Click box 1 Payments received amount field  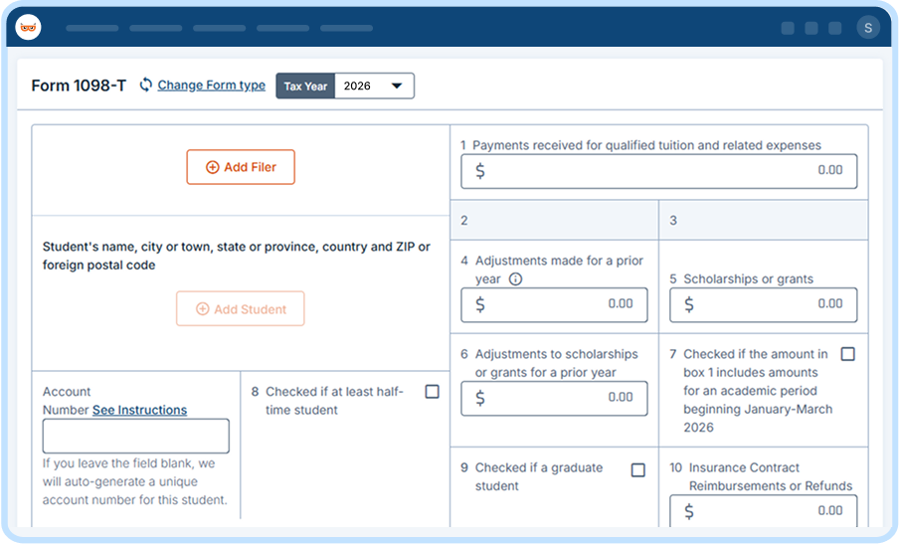(x=658, y=171)
